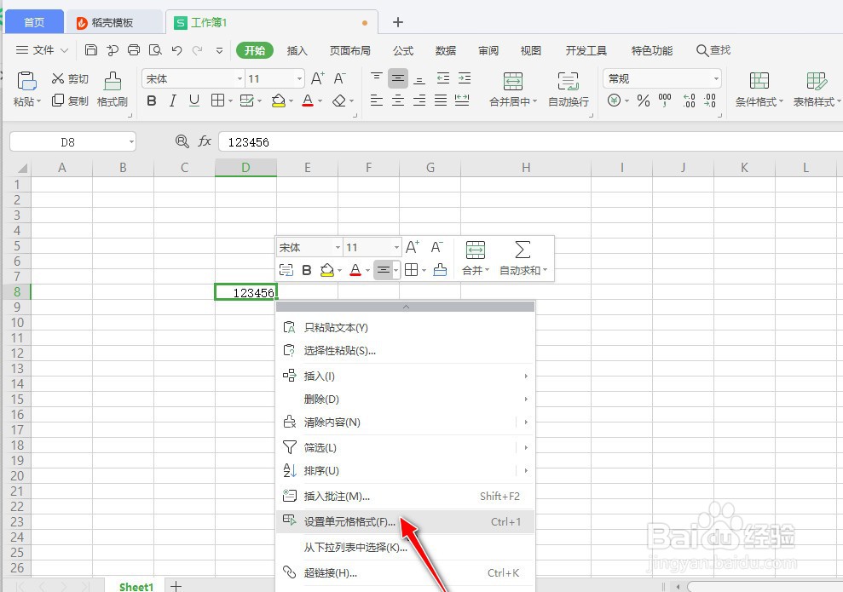Choose 从下拉列表中选择(K) menu entry
The width and height of the screenshot is (843, 592).
tap(405, 548)
